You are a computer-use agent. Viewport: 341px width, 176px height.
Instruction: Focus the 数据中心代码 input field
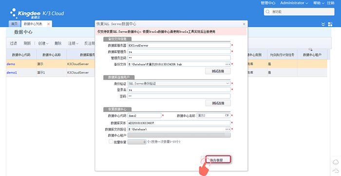tap(144, 116)
